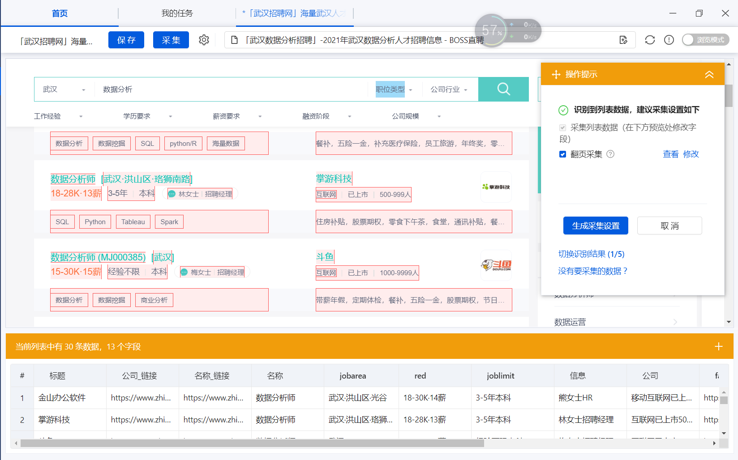This screenshot has height=460, width=738.
Task: Click the 采集 button
Action: (171, 40)
